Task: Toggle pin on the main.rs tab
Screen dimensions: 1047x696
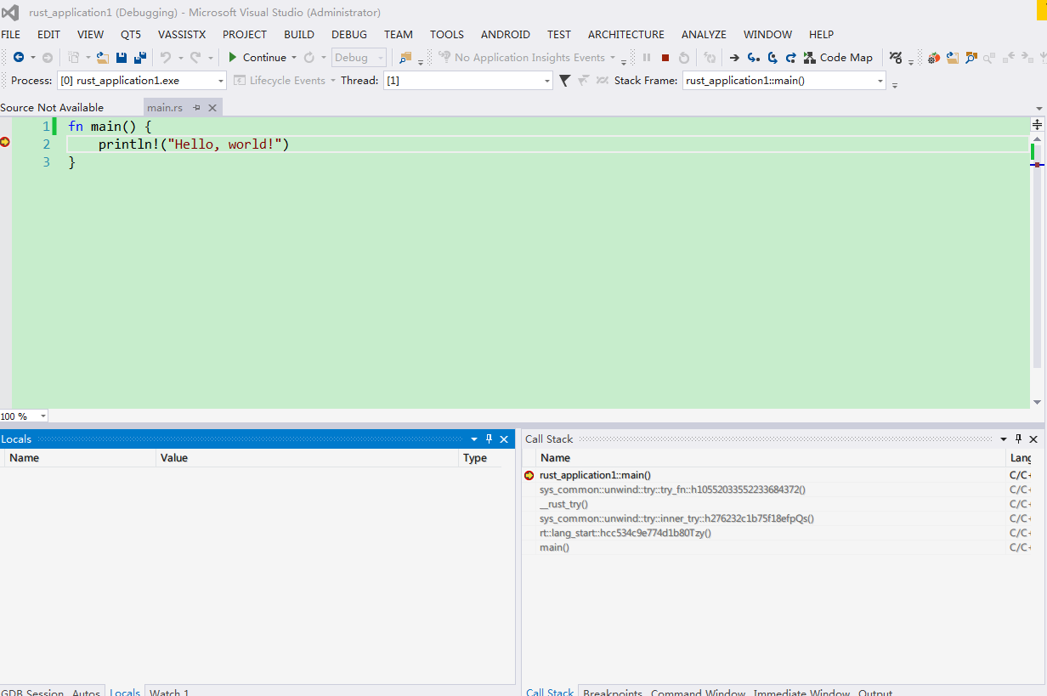Action: click(x=196, y=108)
